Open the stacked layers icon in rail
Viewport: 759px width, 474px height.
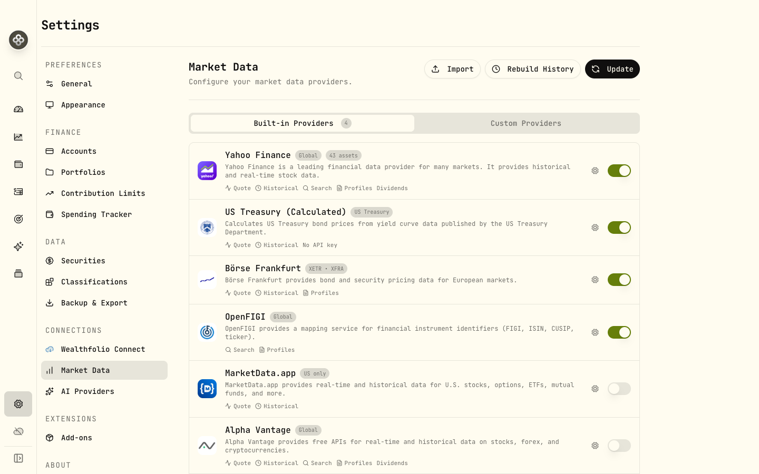coord(18,274)
